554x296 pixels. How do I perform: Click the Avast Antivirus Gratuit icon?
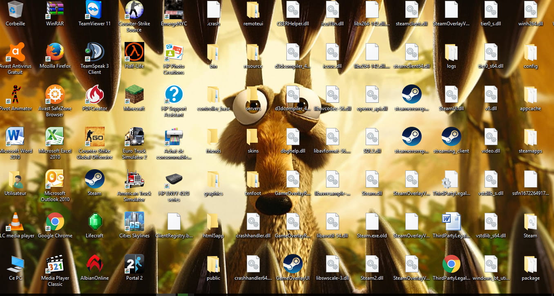pos(16,52)
